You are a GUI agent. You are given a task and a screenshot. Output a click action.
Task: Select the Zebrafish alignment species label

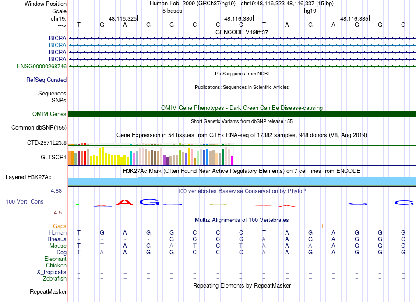coord(55,279)
